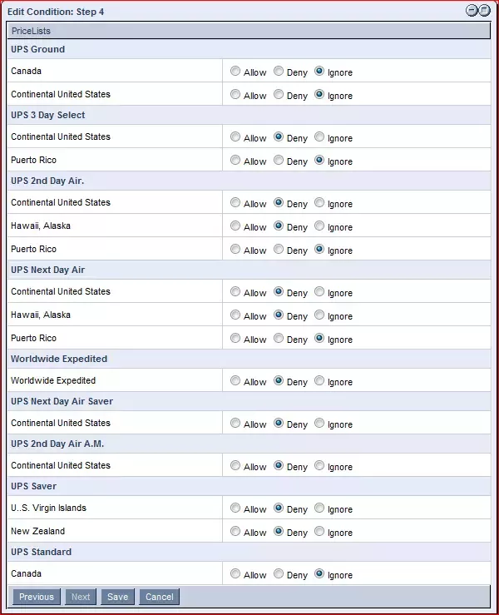Select Allow for UPS 2nd Day Air. Hawaii, Alaska

tap(235, 226)
